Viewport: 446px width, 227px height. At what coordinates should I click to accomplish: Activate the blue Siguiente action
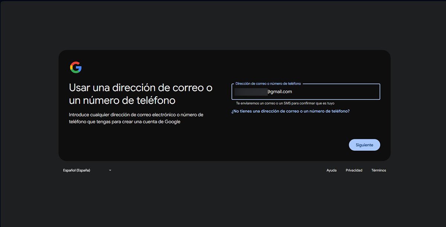pos(364,145)
